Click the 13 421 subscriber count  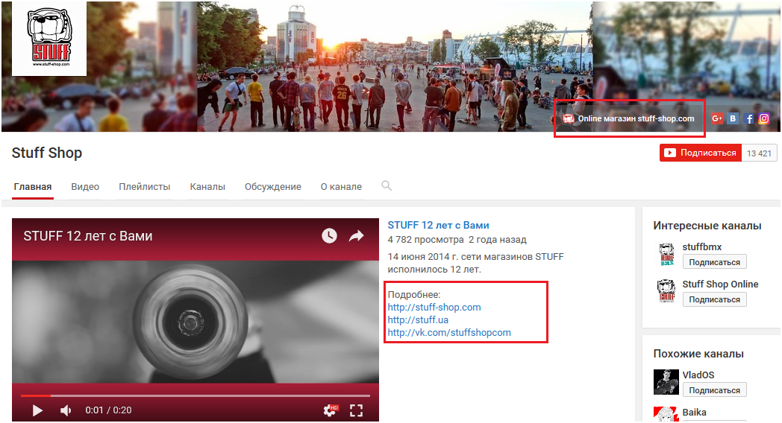click(x=759, y=153)
